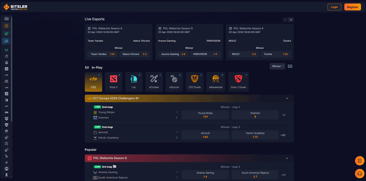This screenshot has height=181, width=366.
Task: Expand the +11 markets for Xtreme Gaming match
Action: [x=283, y=175]
